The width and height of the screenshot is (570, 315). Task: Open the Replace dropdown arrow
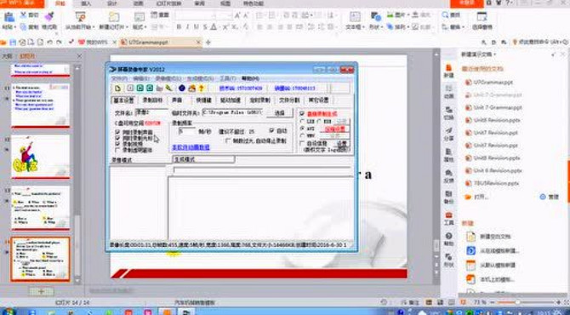pyautogui.click(x=463, y=27)
